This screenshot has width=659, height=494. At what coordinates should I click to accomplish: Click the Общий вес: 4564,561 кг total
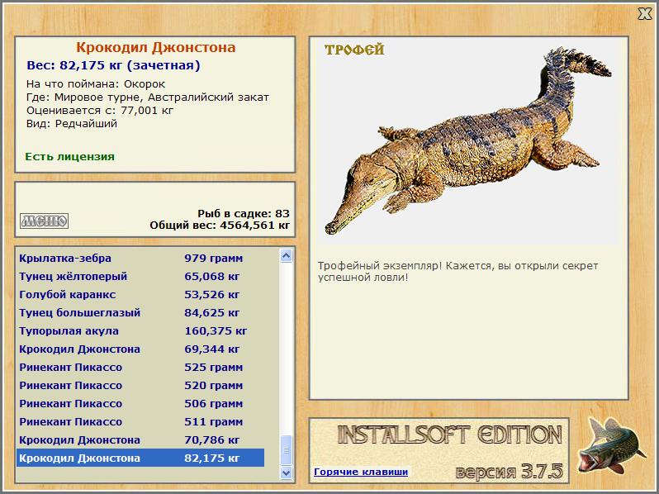point(220,226)
